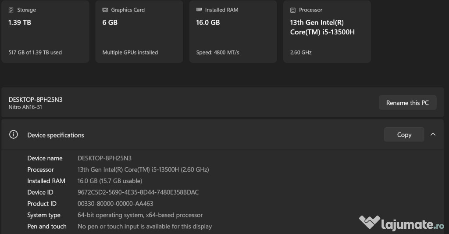Copy the device specifications
This screenshot has width=449, height=234.
[404, 134]
